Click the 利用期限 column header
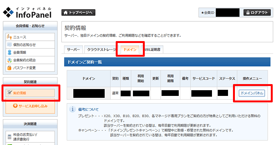This screenshot has height=145, width=275. [170, 79]
